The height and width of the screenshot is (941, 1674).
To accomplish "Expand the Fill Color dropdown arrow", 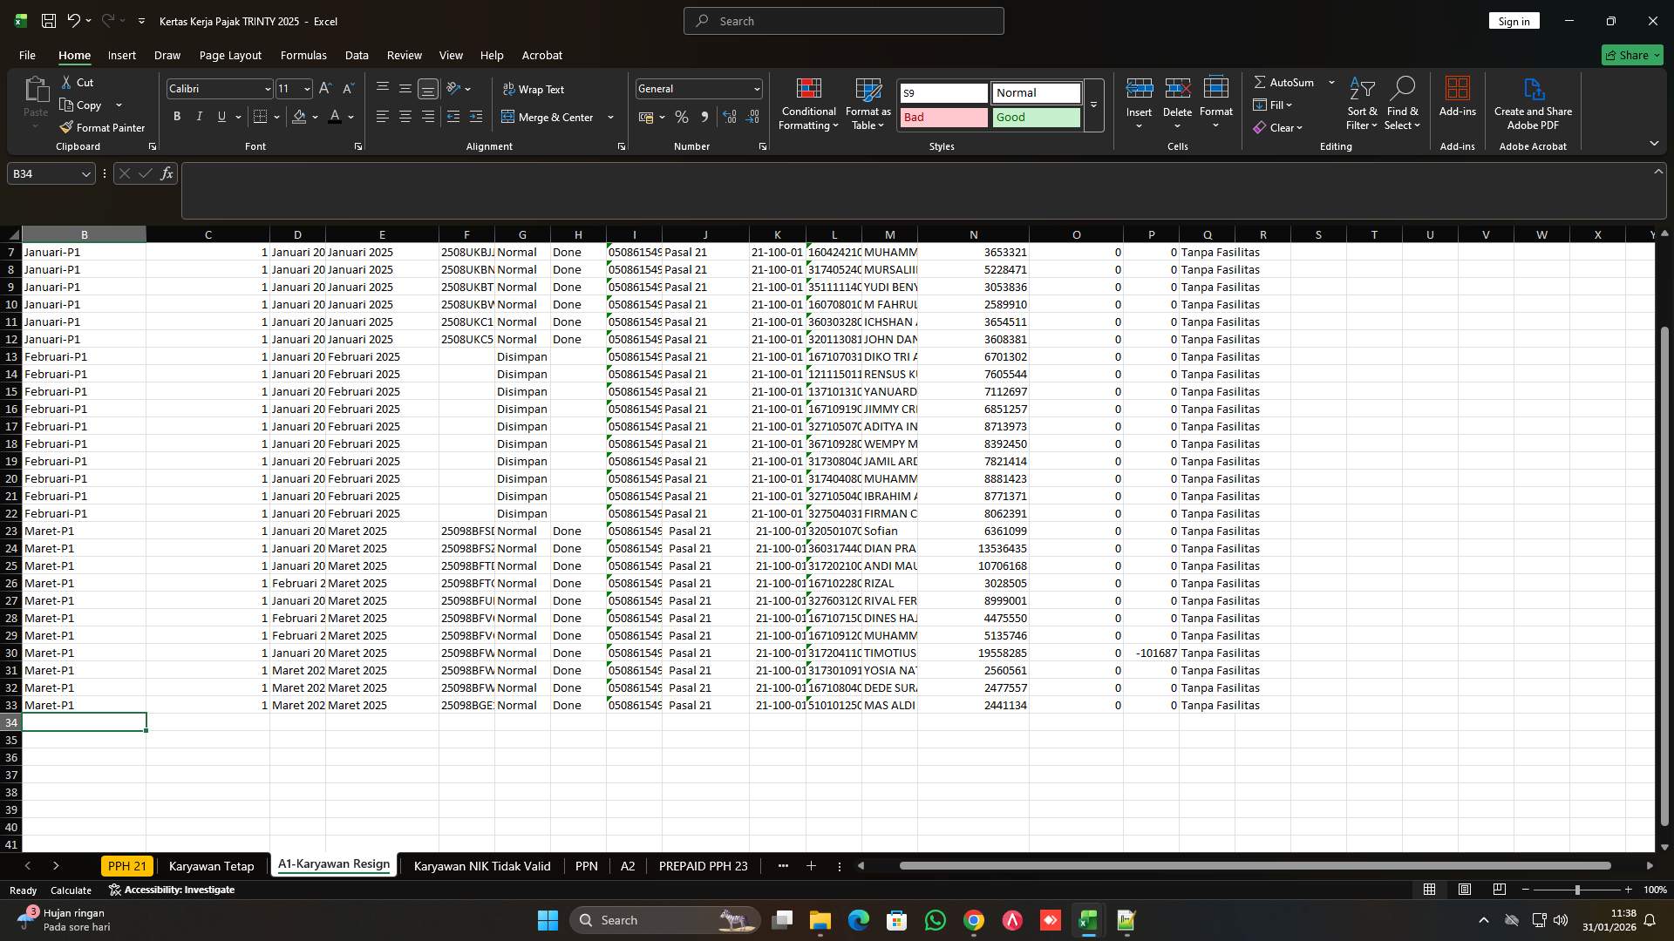I will (x=316, y=117).
